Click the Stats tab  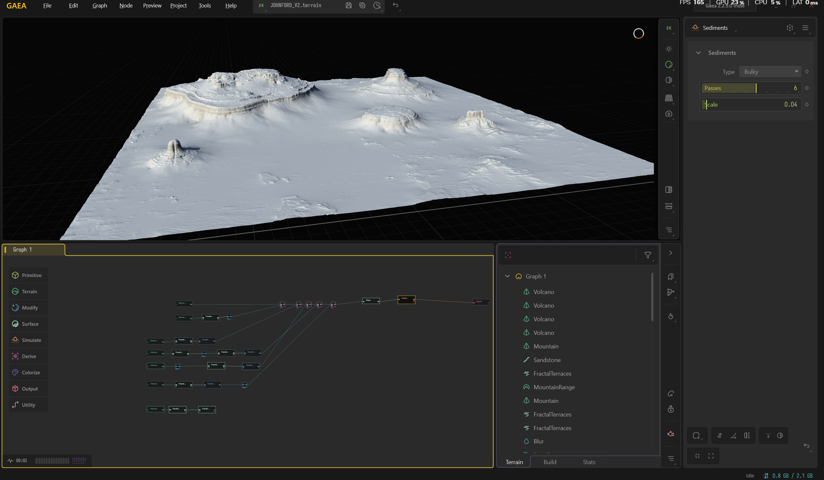589,462
